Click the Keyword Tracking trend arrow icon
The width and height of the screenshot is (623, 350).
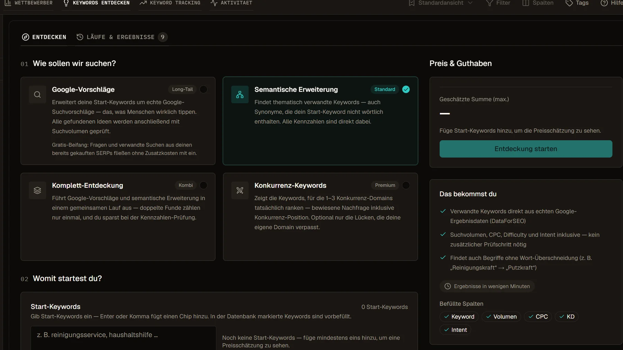tap(143, 3)
